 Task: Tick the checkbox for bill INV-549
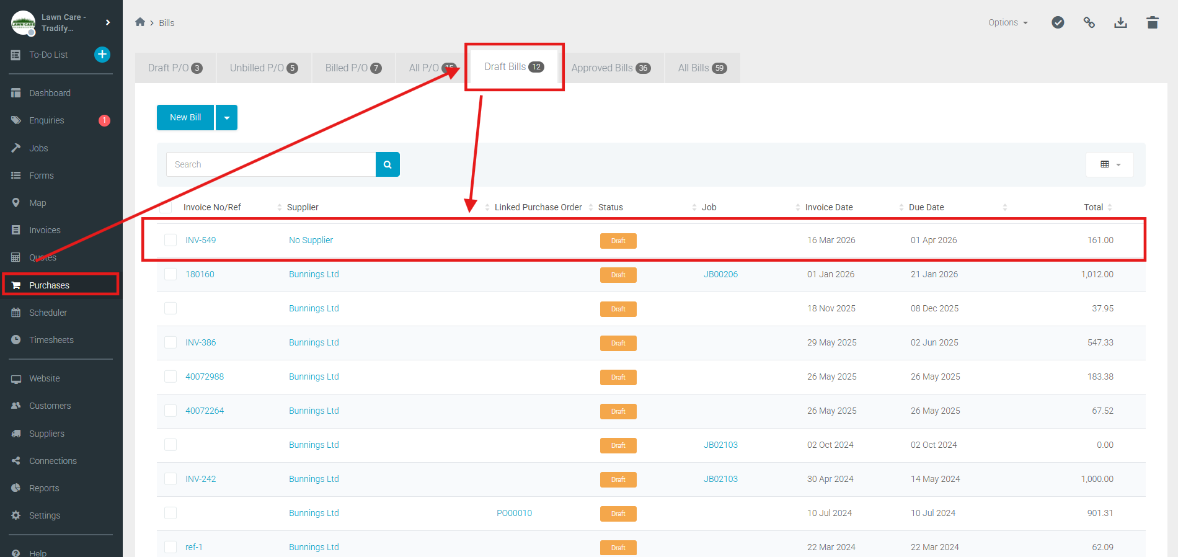pyautogui.click(x=170, y=240)
